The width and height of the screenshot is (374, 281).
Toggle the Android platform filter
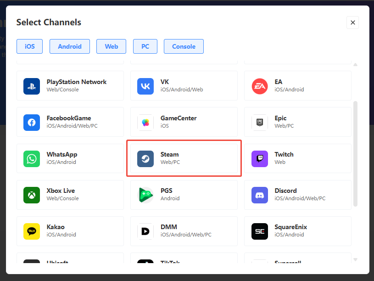coord(70,46)
